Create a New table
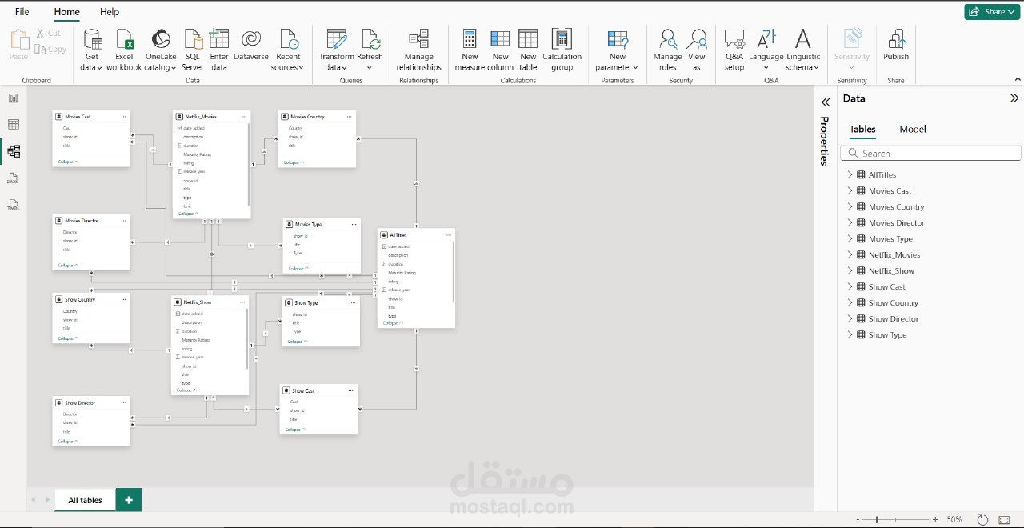 528,50
